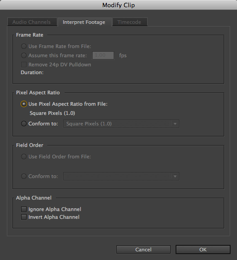This screenshot has height=260, width=237.
Task: Choose Pixel Aspect Ratio Conform to radio
Action: point(24,124)
